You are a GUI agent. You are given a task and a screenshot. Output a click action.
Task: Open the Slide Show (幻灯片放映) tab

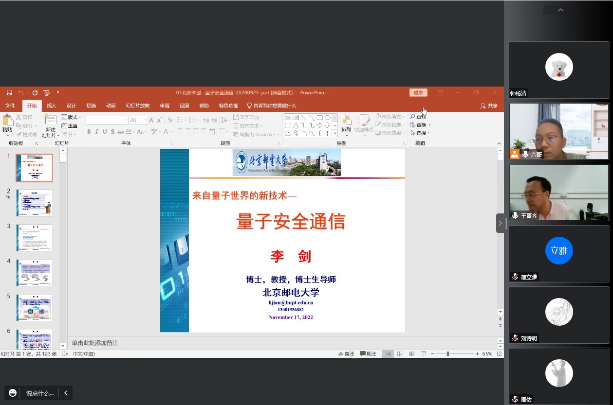point(138,106)
